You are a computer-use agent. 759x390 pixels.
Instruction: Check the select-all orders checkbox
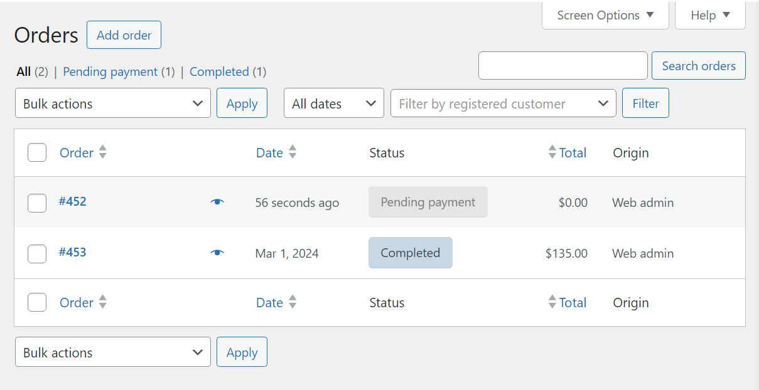[x=36, y=152]
